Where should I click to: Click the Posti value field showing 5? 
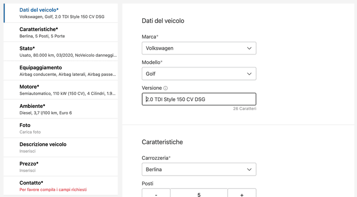point(199,194)
